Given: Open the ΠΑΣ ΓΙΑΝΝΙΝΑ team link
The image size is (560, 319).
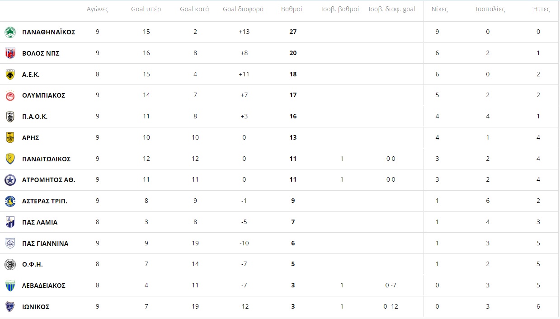Looking at the screenshot, I should pos(45,244).
